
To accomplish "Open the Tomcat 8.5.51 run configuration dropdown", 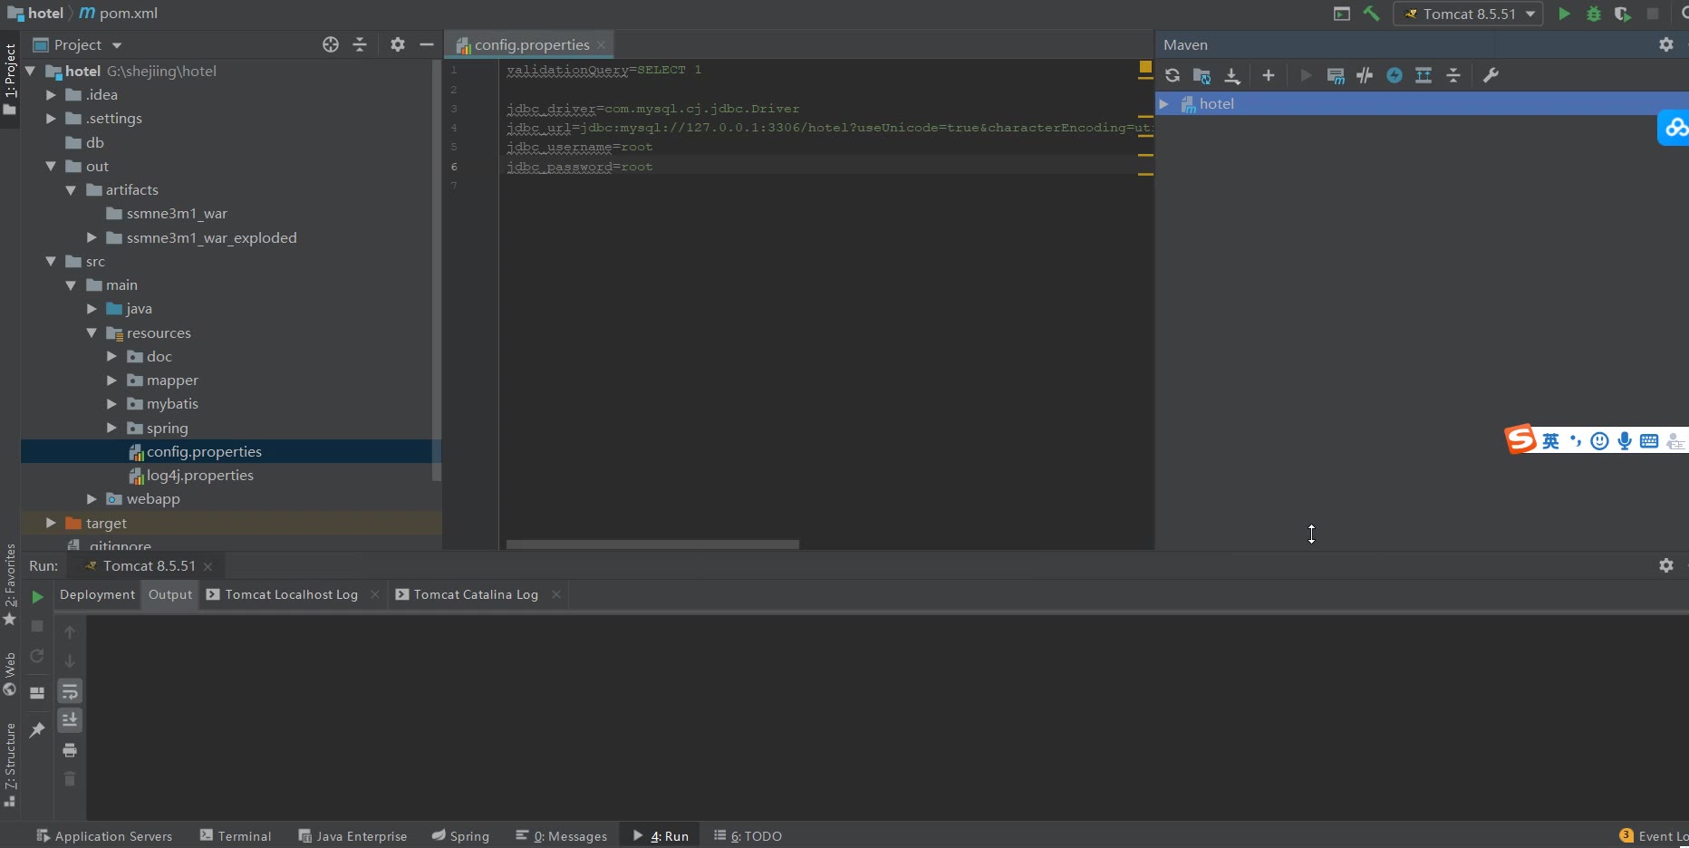I will point(1468,14).
